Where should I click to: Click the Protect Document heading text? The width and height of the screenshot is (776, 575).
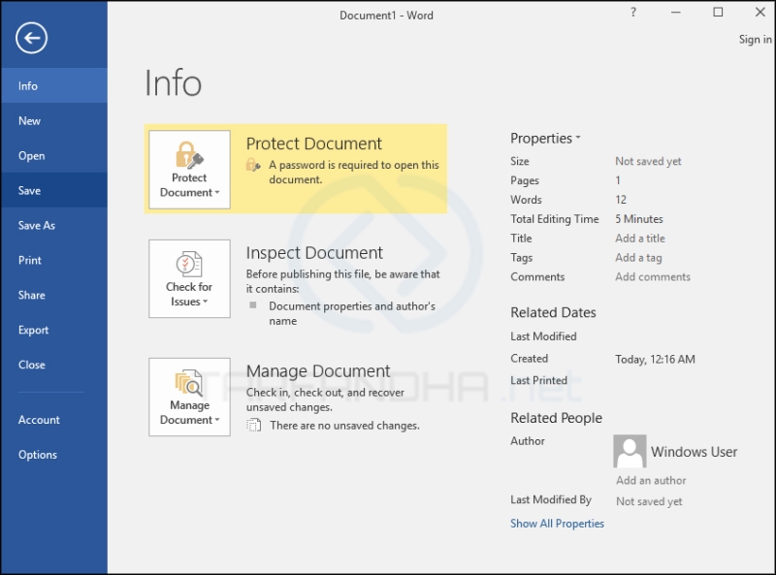313,144
